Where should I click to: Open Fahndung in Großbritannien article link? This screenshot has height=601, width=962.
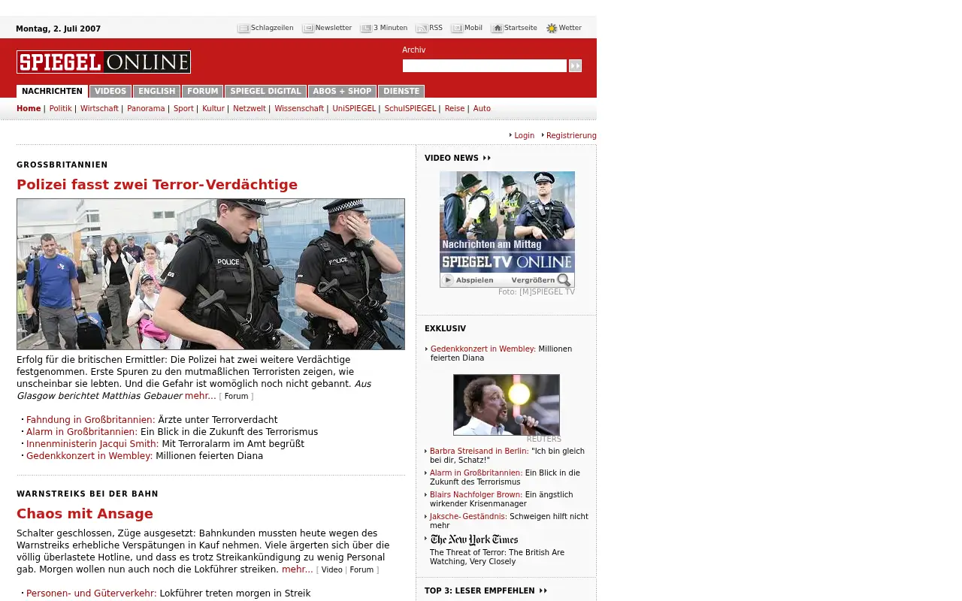[90, 420]
